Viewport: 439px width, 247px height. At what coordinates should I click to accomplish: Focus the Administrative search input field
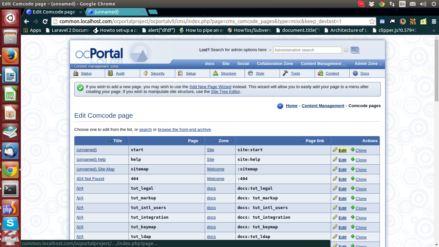pyautogui.click(x=307, y=50)
